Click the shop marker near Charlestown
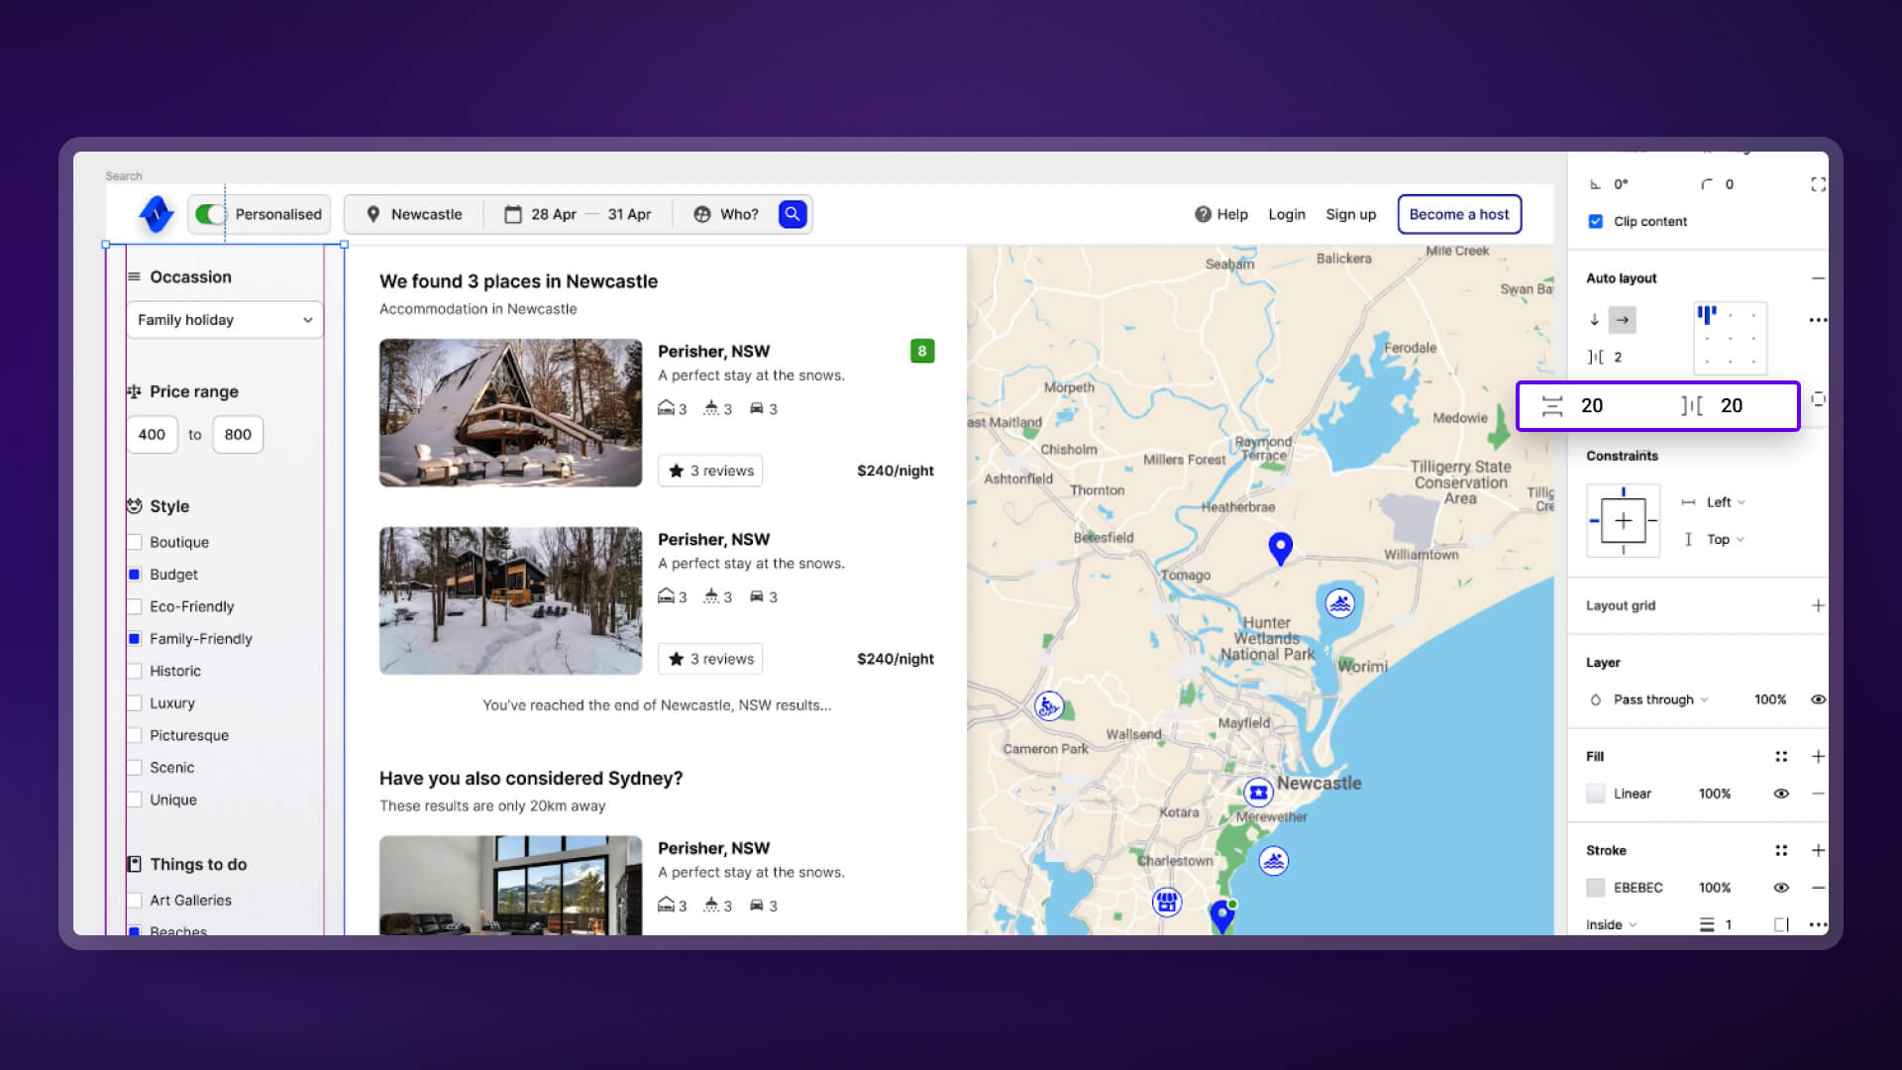The height and width of the screenshot is (1070, 1902). pyautogui.click(x=1167, y=902)
